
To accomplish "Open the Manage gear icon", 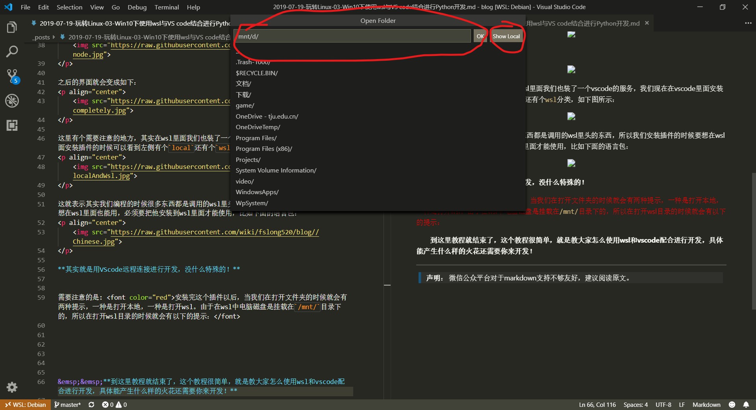I will [x=12, y=387].
